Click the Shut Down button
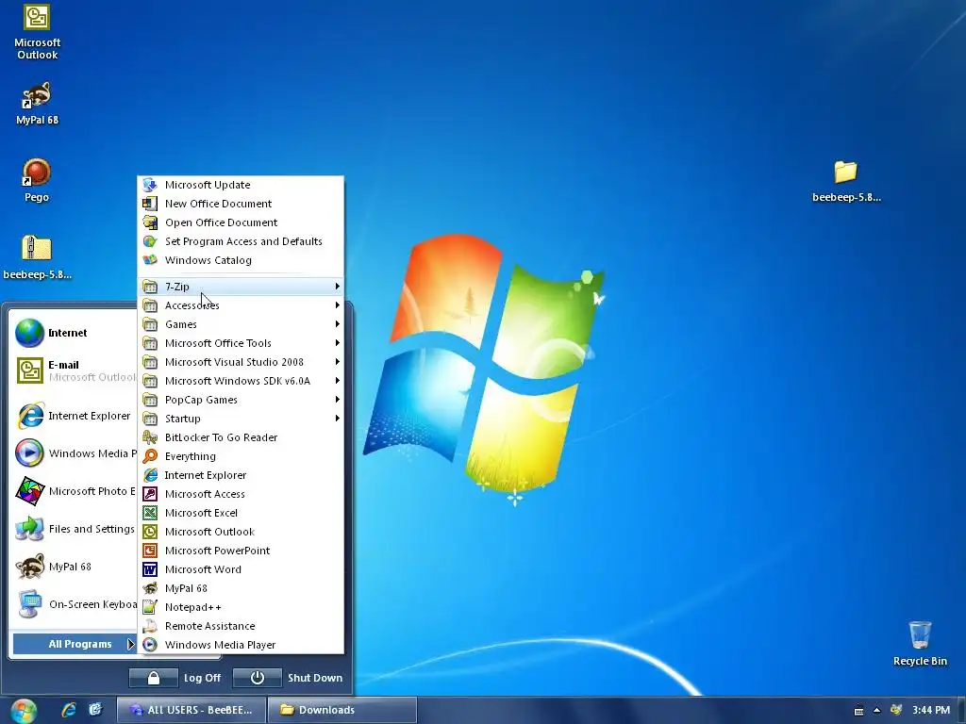This screenshot has height=724, width=966. pos(289,678)
